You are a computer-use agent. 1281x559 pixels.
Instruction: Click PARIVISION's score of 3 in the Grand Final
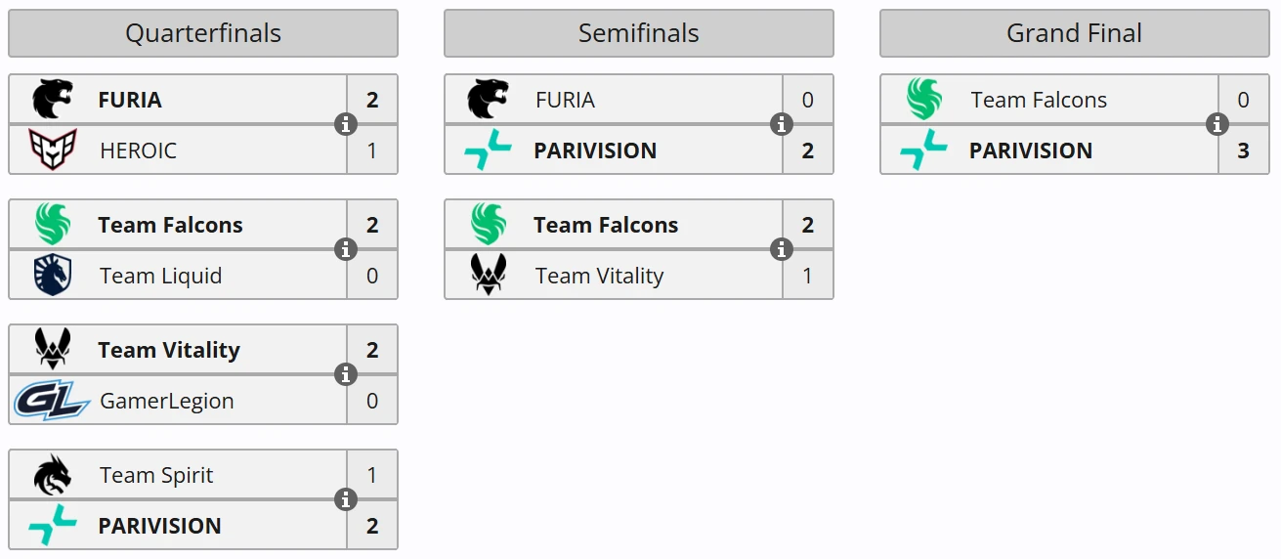coord(1243,150)
